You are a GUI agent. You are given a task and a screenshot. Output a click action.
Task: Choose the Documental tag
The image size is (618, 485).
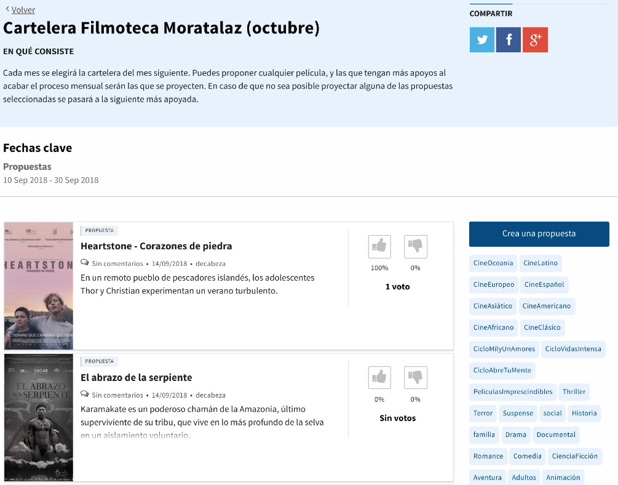click(x=556, y=435)
